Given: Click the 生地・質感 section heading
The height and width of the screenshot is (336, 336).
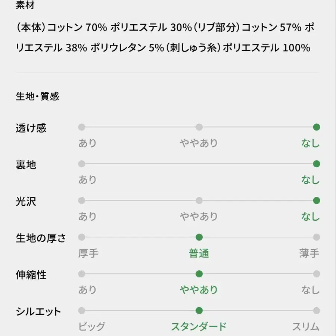Looking at the screenshot, I should pyautogui.click(x=37, y=96).
